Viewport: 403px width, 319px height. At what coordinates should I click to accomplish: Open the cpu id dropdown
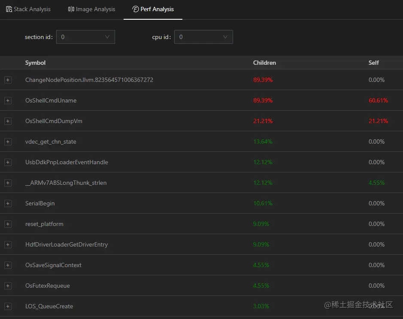point(203,37)
